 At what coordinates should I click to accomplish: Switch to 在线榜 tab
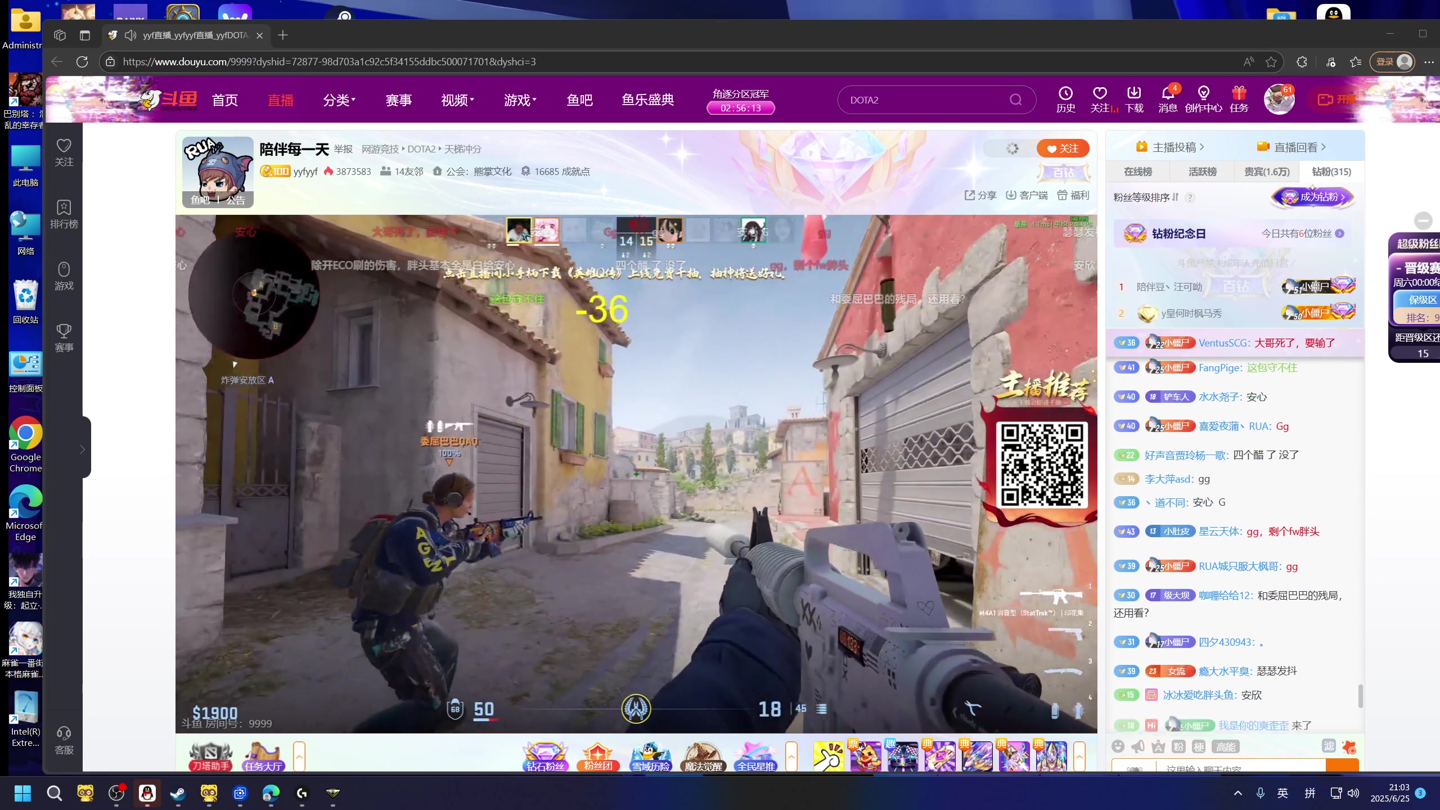(x=1137, y=172)
